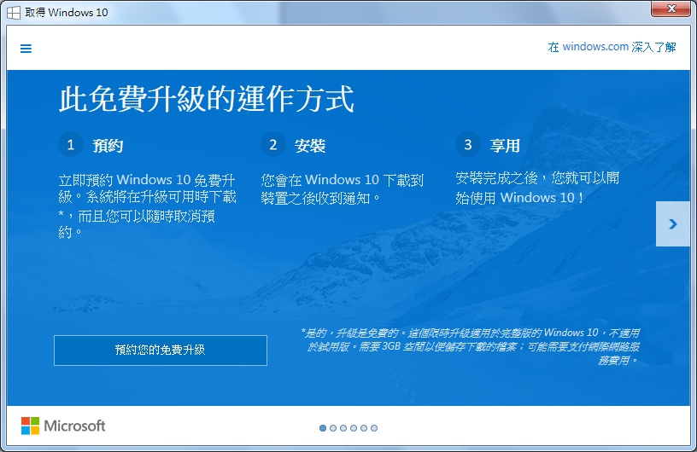Select the first page indicator dot
Image resolution: width=697 pixels, height=452 pixels.
tap(323, 428)
